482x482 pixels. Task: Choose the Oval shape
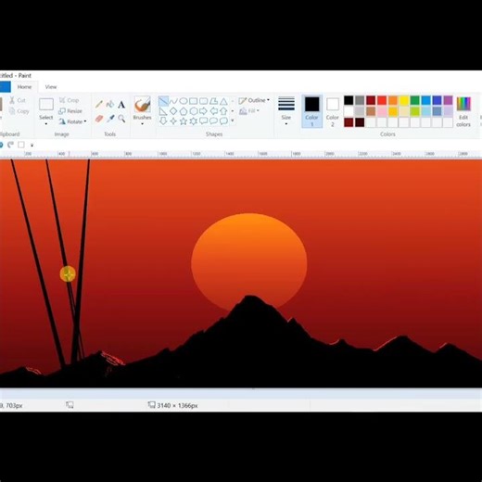coord(184,101)
